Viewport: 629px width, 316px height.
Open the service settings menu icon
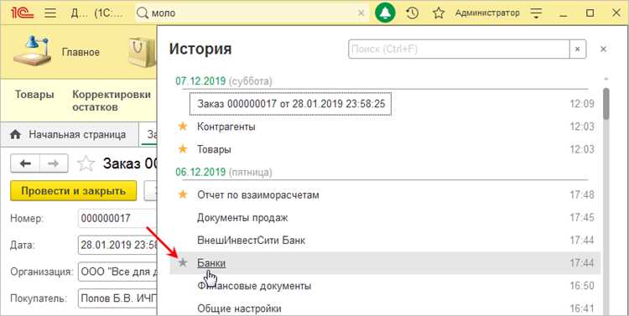pos(536,13)
